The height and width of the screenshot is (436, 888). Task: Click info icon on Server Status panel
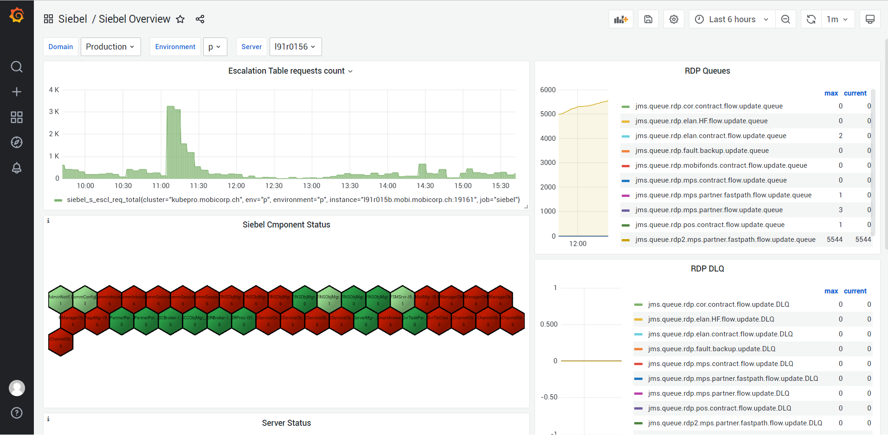(48, 419)
